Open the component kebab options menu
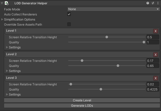The image size is (161, 111). 158,3
